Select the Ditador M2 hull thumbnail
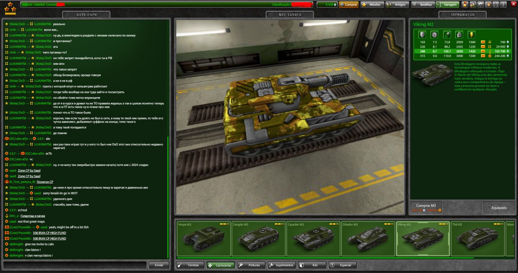 tap(368, 238)
